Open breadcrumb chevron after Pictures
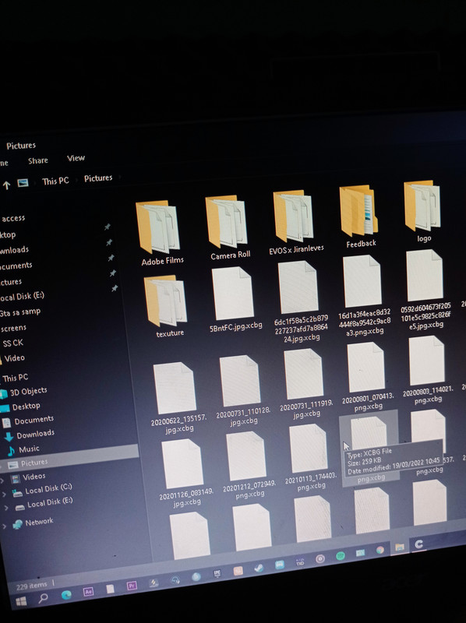The image size is (466, 623). (120, 177)
